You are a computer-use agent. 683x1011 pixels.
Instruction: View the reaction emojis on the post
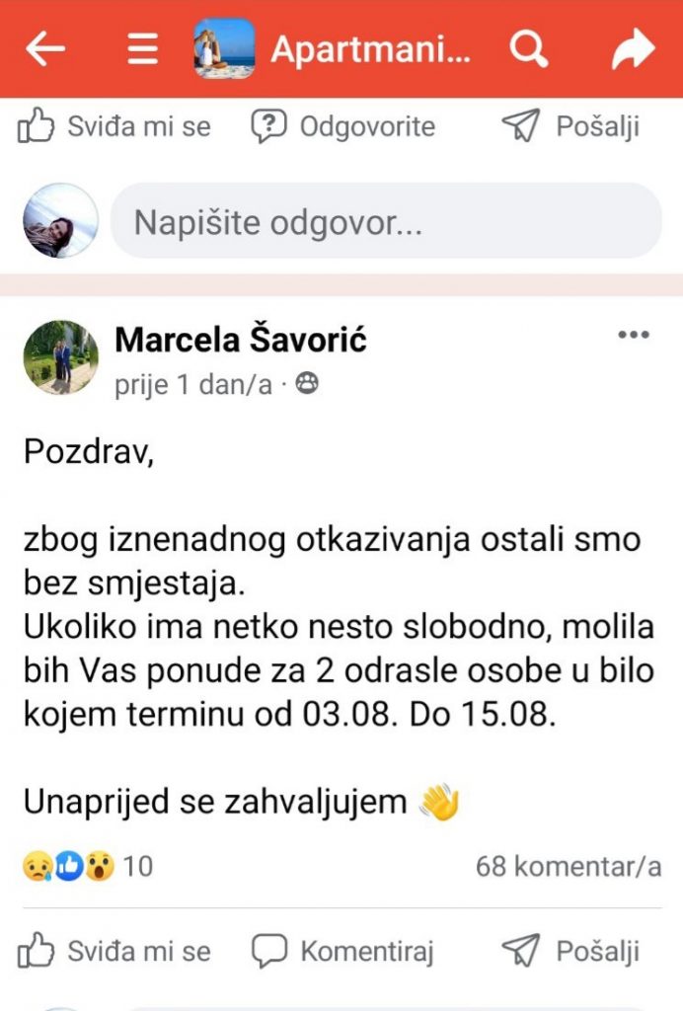click(x=68, y=867)
